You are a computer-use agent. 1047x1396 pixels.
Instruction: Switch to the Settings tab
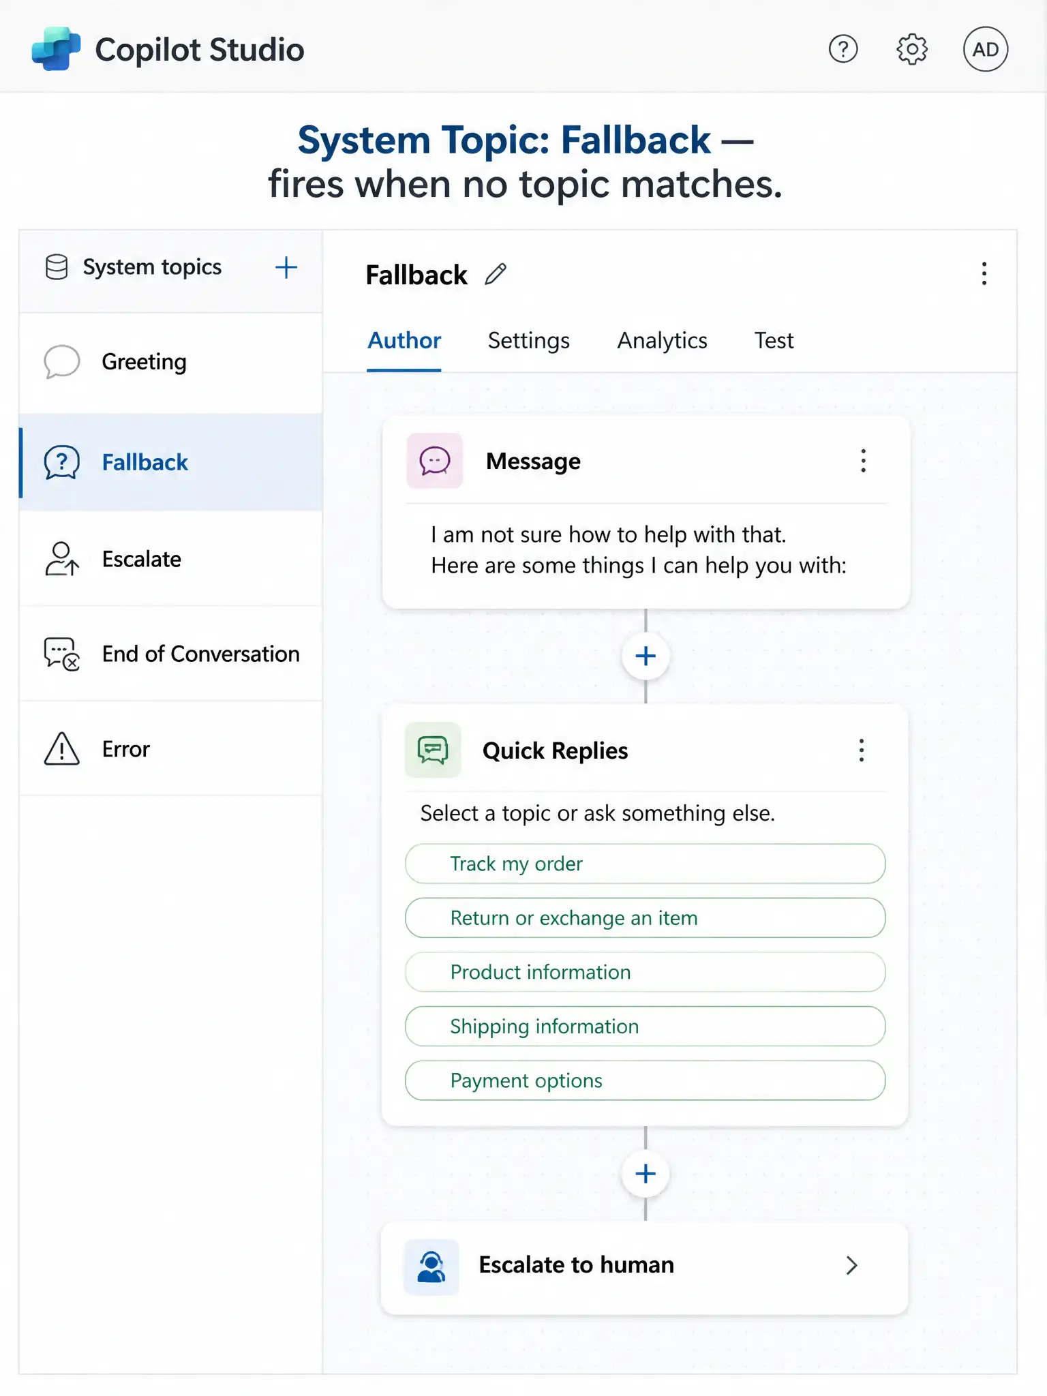(529, 340)
